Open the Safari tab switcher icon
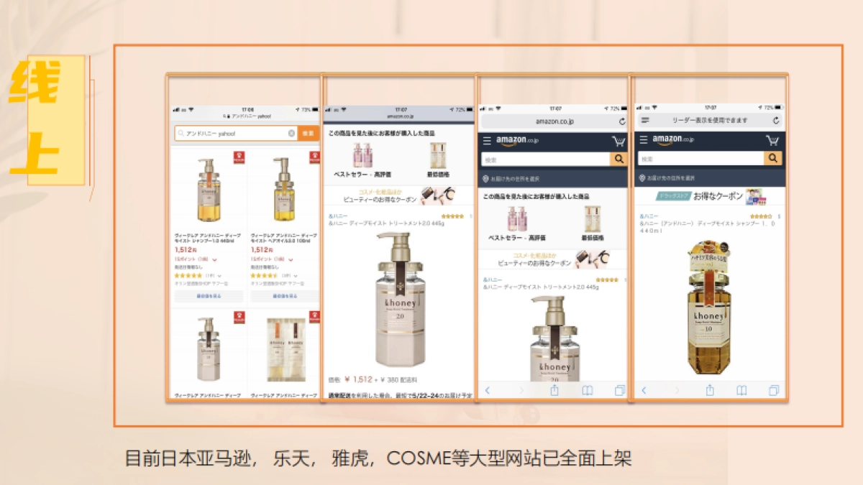Viewport: 863px width, 485px height. click(x=620, y=389)
